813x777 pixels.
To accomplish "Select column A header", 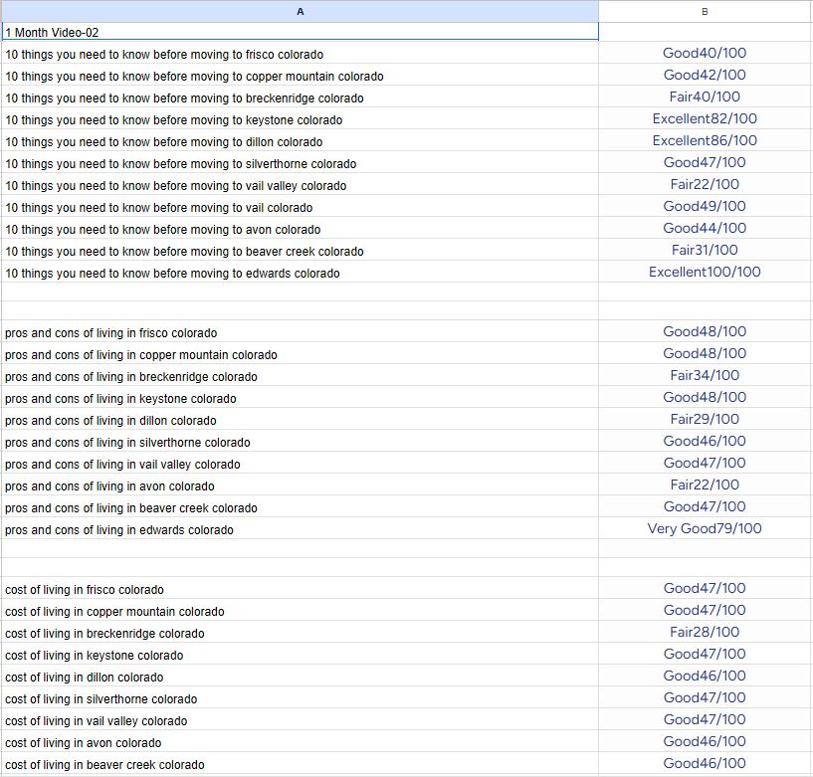I will click(300, 11).
